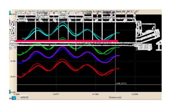This screenshot has height=106, width=170.
Task: Click the 12.8777 x-axis tick label
Action: [56, 94]
